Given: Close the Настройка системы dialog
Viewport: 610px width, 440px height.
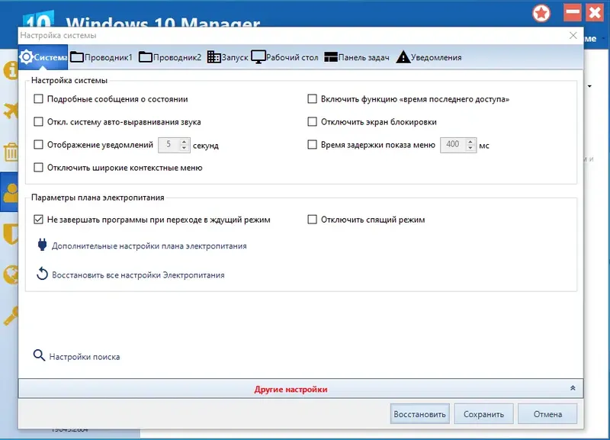Looking at the screenshot, I should pyautogui.click(x=573, y=35).
